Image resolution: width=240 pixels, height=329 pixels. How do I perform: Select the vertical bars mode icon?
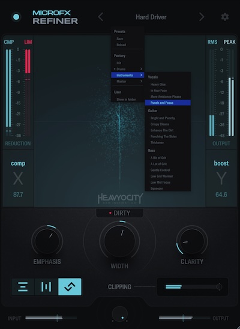(x=46, y=287)
